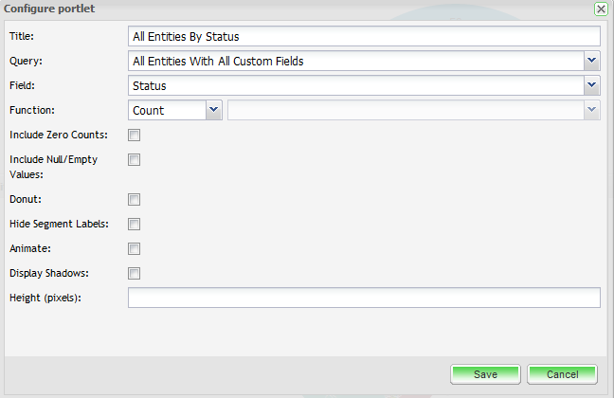
Task: Click the Title text field
Action: tap(364, 36)
